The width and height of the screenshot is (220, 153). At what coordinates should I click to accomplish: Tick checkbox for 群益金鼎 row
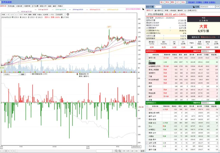pos(147,93)
